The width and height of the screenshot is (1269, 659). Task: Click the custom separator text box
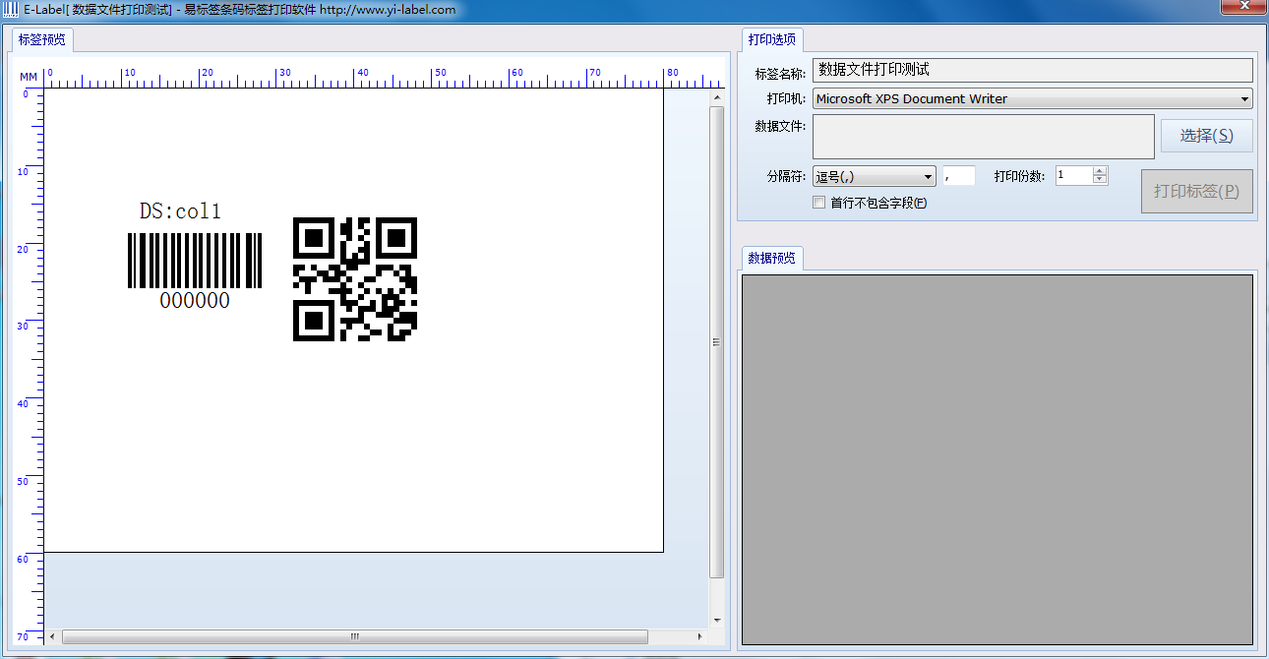pyautogui.click(x=959, y=176)
